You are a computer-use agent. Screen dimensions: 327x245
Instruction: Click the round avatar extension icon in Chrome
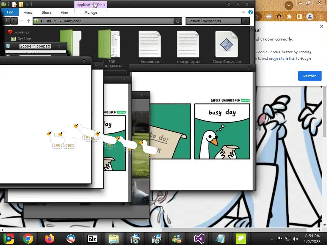(279, 17)
